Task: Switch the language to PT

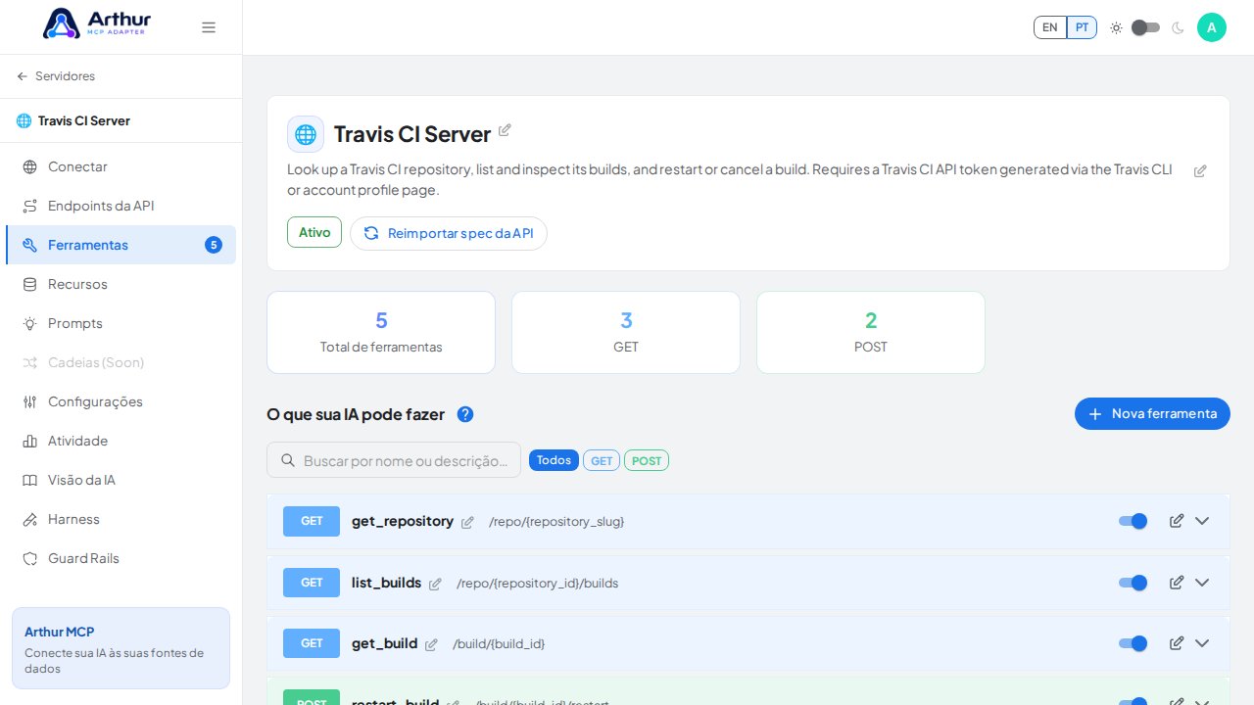Action: point(1082,27)
